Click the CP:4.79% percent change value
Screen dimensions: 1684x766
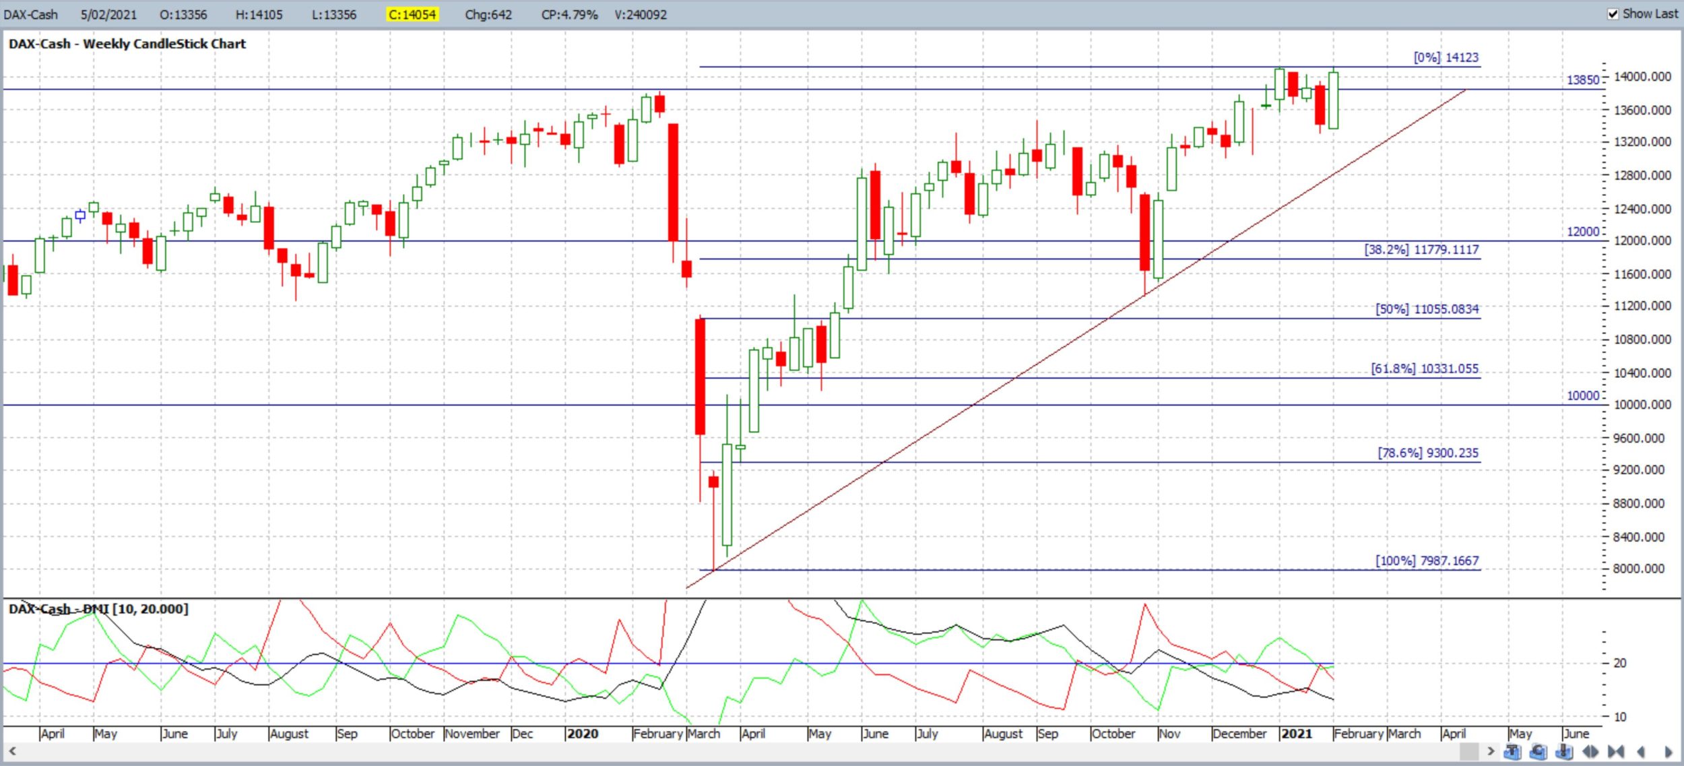[569, 14]
